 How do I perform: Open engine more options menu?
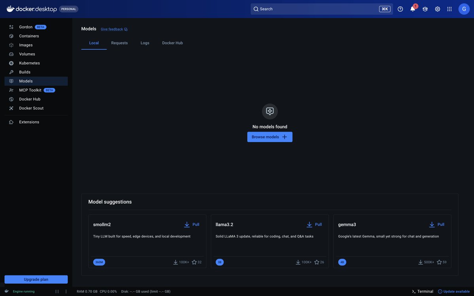tap(66, 292)
